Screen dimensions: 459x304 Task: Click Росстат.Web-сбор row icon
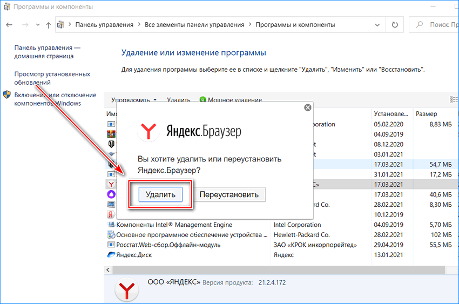pos(111,245)
